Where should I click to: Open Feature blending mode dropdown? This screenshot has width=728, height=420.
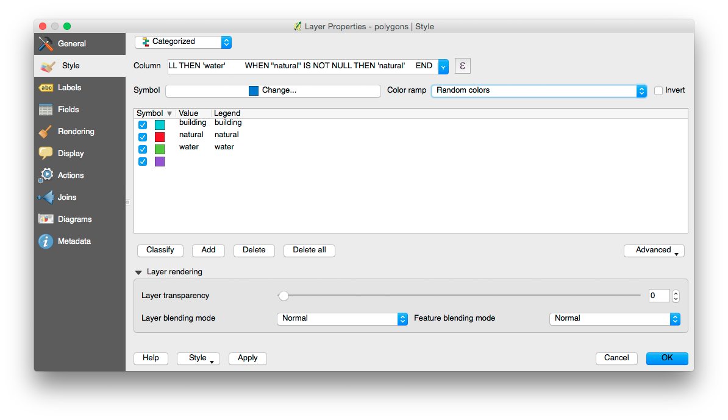pos(615,318)
